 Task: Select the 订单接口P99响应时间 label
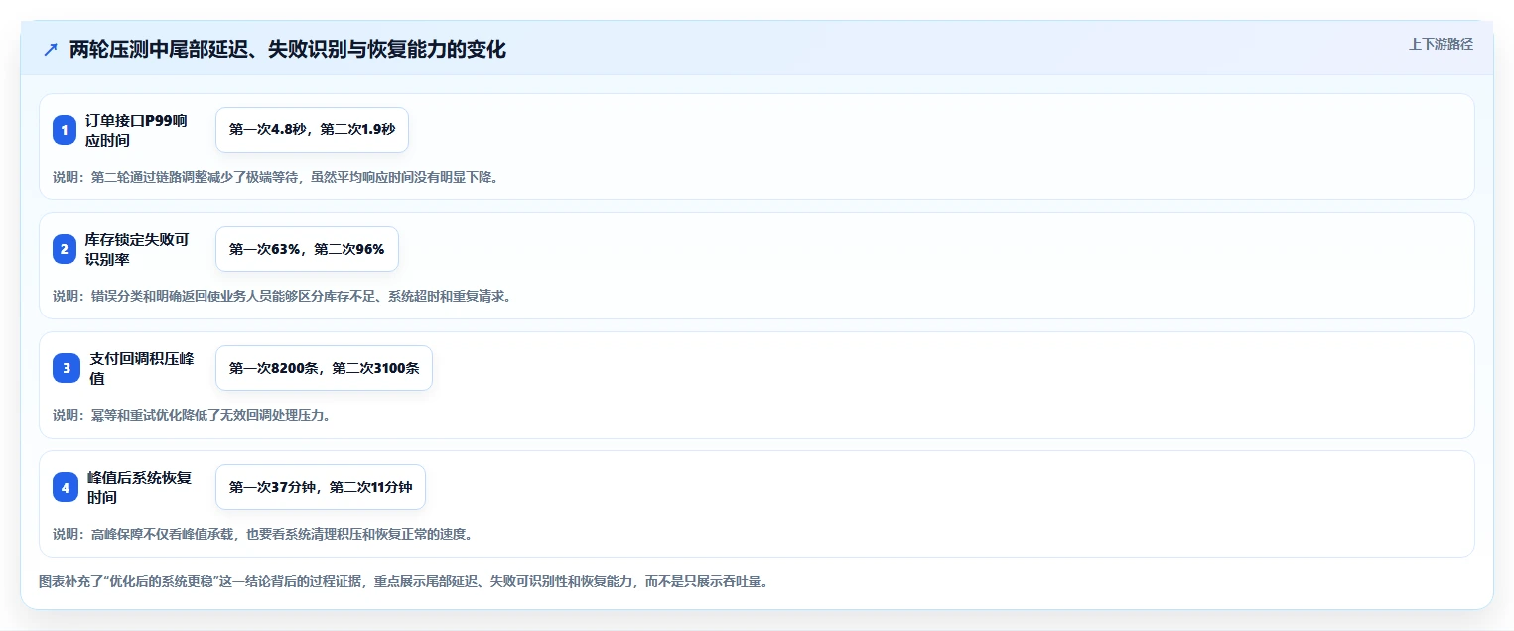[136, 130]
